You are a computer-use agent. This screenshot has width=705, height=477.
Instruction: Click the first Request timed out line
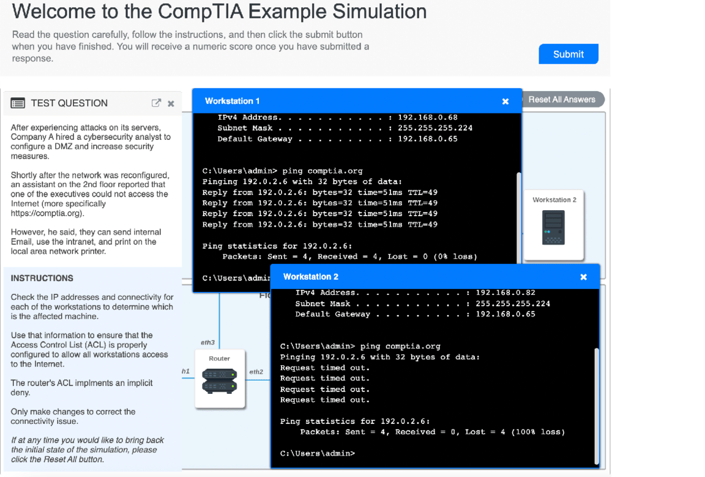pos(324,368)
